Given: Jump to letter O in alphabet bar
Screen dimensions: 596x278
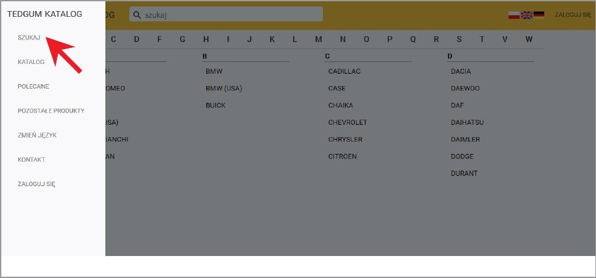Looking at the screenshot, I should tap(366, 39).
